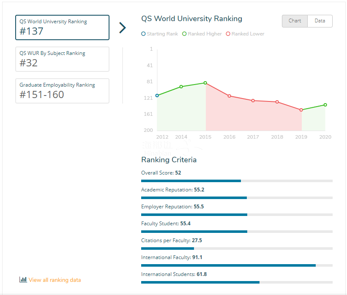Click the 'International Students: 61.8' label
The image size is (347, 295).
pyautogui.click(x=174, y=274)
